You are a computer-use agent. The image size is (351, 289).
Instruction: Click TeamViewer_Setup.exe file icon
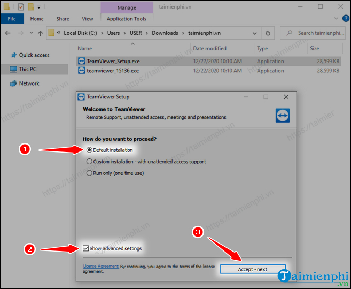point(82,61)
